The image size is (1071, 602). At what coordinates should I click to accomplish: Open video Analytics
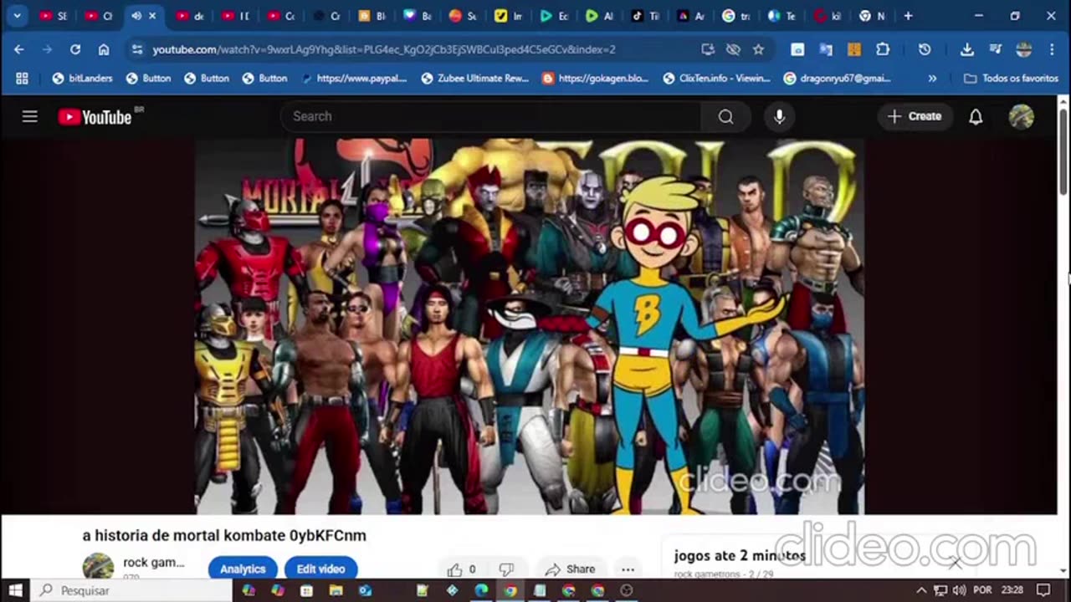click(243, 569)
